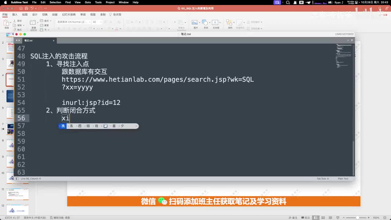
Task: Click the Paste clipboard icon in ribbon
Action: [6, 23]
